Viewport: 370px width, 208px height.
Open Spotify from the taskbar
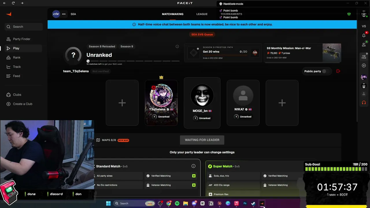point(177,203)
